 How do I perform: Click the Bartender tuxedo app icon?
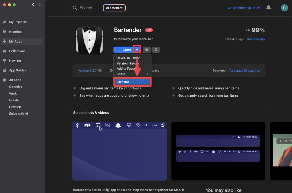click(x=90, y=40)
